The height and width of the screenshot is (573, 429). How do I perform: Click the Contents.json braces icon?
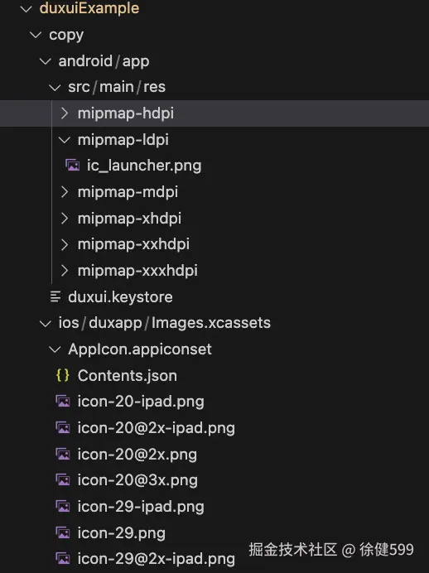pos(63,375)
